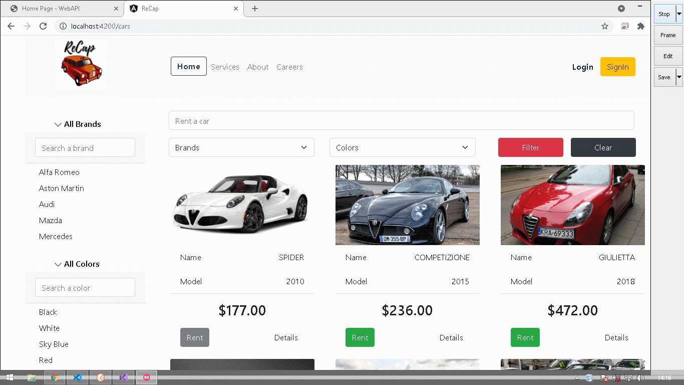Image resolution: width=684 pixels, height=385 pixels.
Task: Open a new browser tab with plus icon
Action: pyautogui.click(x=255, y=9)
